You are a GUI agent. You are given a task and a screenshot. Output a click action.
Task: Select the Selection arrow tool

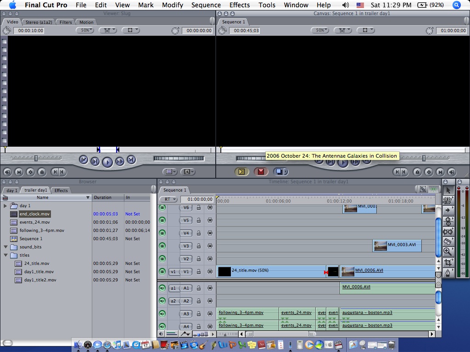click(448, 190)
